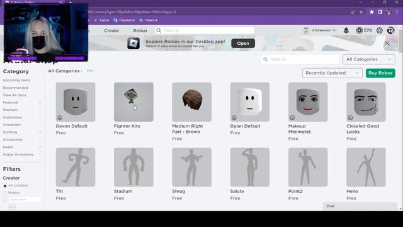Open the All Categories dropdown
Image resolution: width=403 pixels, height=227 pixels.
click(x=369, y=59)
